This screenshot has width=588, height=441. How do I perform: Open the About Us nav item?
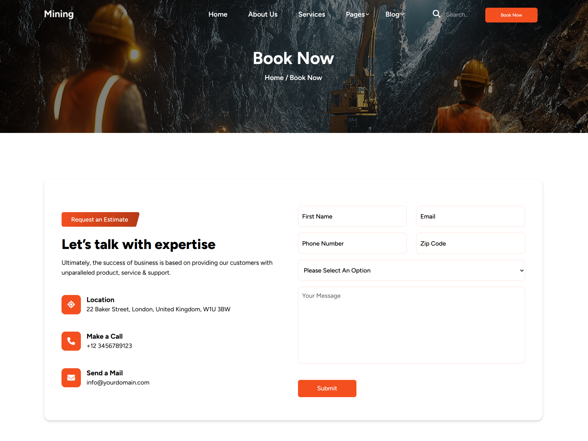coord(263,14)
